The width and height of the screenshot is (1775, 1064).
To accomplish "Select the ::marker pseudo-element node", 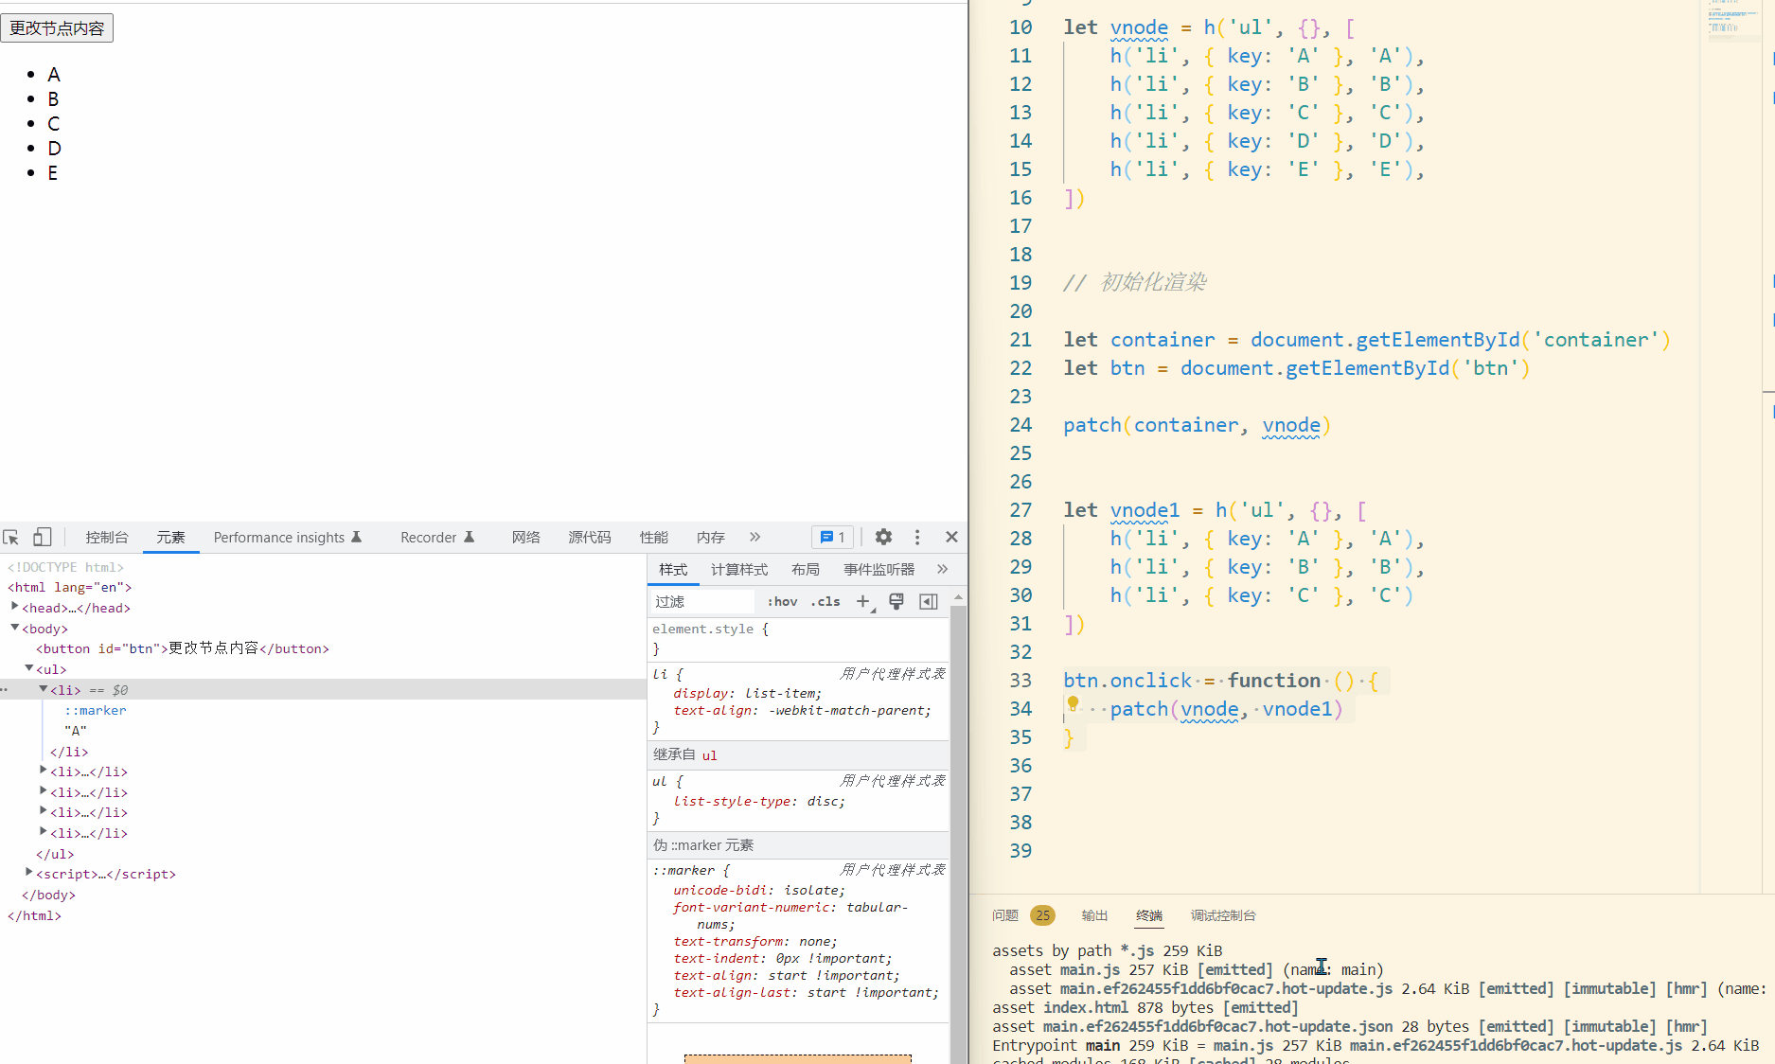I will 96,710.
